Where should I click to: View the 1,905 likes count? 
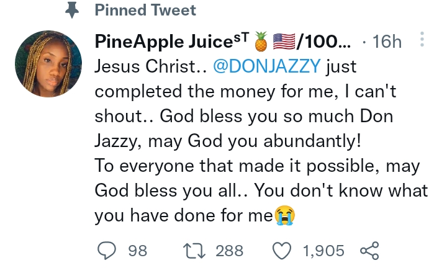[x=323, y=251]
